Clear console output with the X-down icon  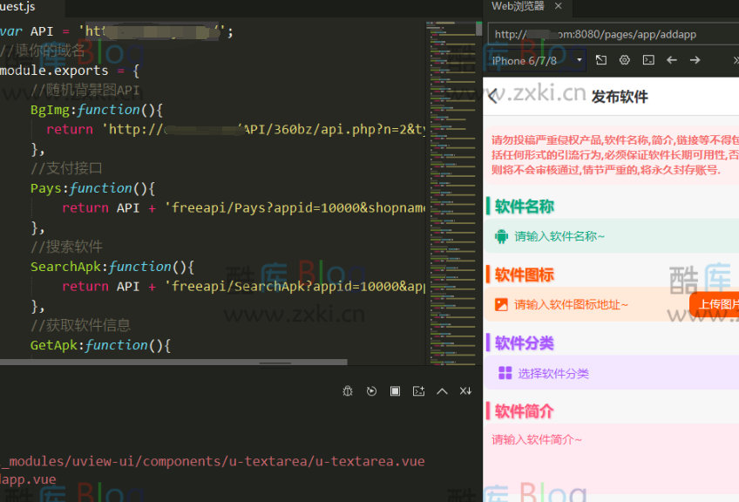465,390
